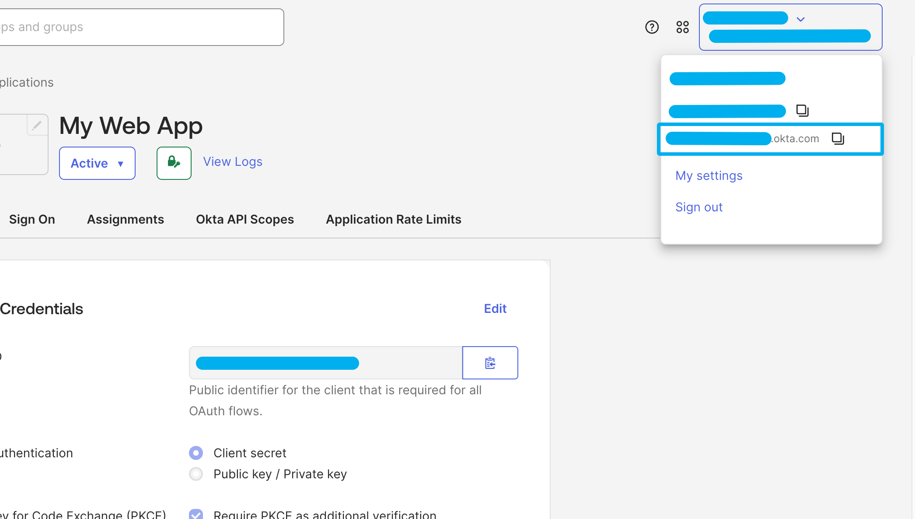Image resolution: width=915 pixels, height=519 pixels.
Task: Click copy icon next to the account email
Action: coord(803,111)
